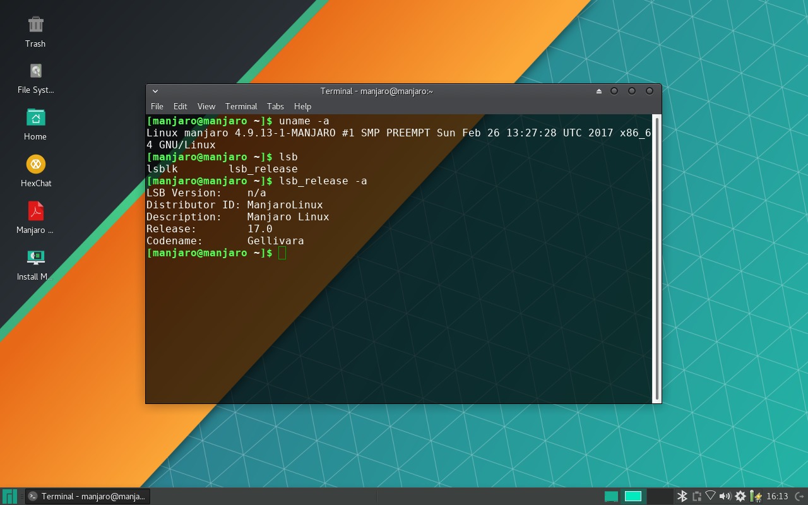This screenshot has height=505, width=808.
Task: Open the File menu in Terminal
Action: tap(157, 106)
